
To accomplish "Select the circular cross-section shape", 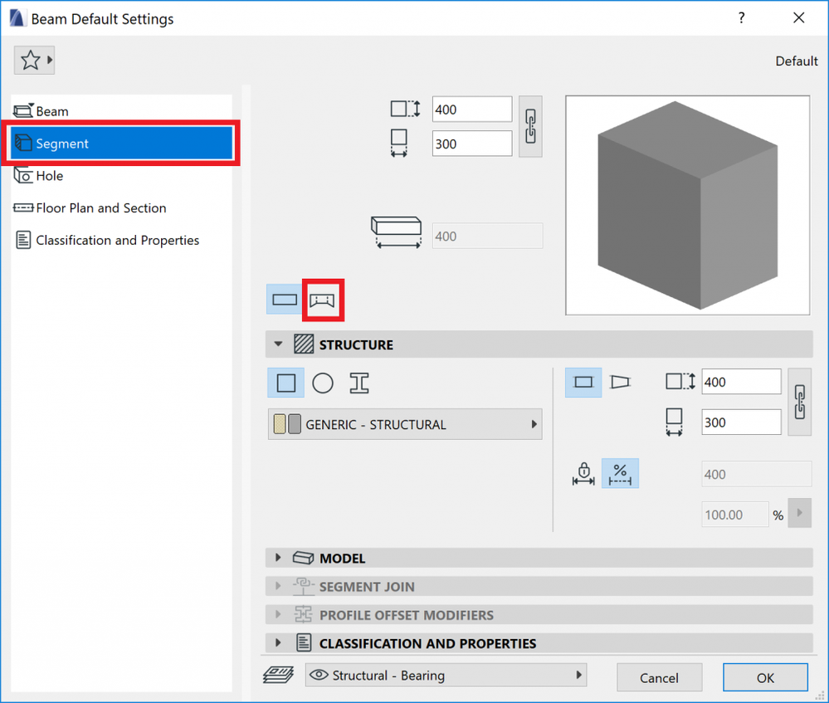I will (323, 383).
